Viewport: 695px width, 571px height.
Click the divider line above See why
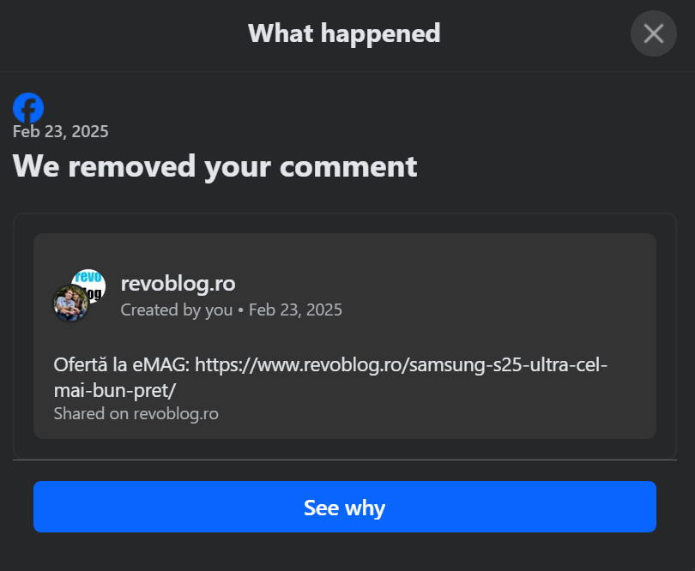(345, 460)
